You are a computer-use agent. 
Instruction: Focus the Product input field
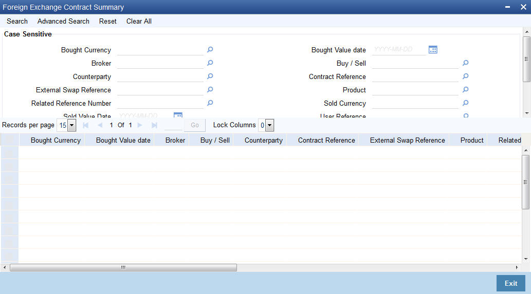415,90
